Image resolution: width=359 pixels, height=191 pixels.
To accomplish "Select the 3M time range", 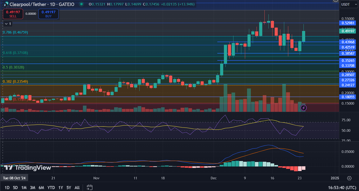I will click(33, 187).
